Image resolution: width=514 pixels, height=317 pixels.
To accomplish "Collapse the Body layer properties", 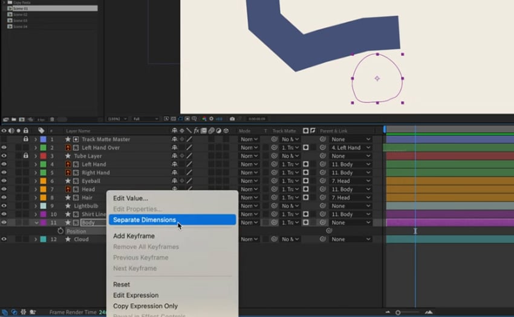I will tap(36, 223).
